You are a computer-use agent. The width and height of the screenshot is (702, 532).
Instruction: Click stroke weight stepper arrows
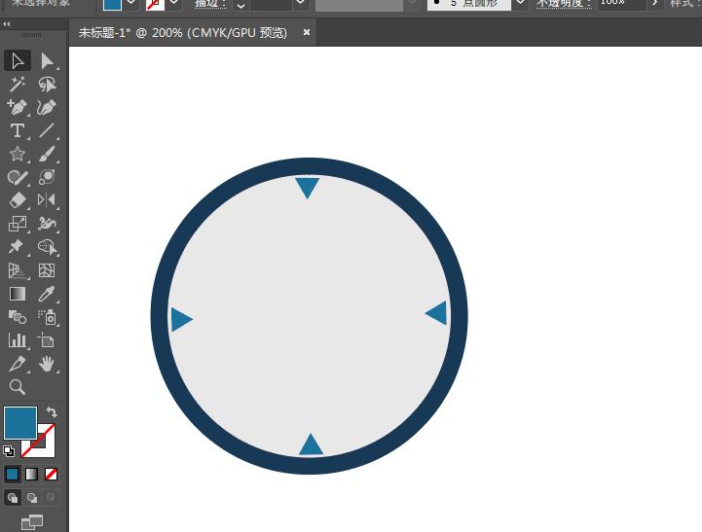click(240, 5)
